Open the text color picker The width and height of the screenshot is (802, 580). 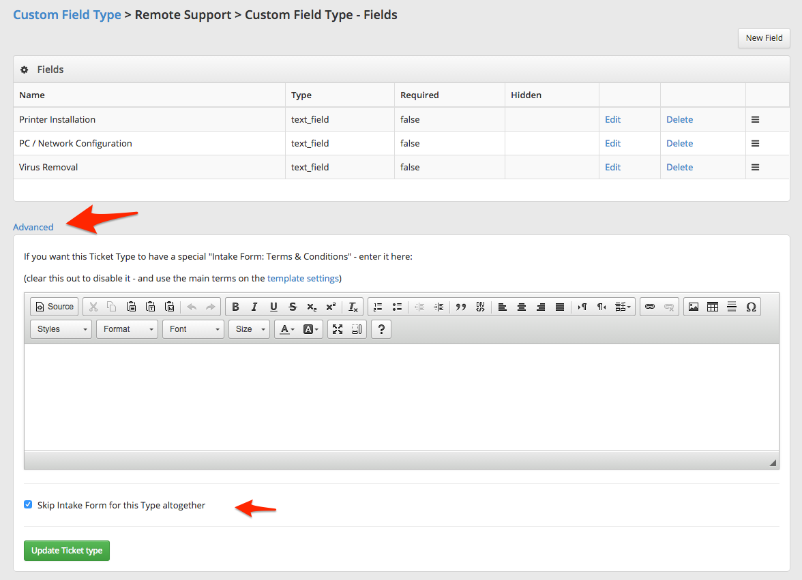coord(286,329)
